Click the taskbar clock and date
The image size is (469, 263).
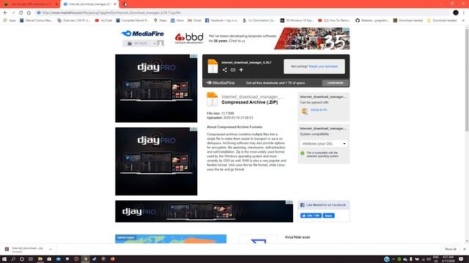tap(448, 259)
